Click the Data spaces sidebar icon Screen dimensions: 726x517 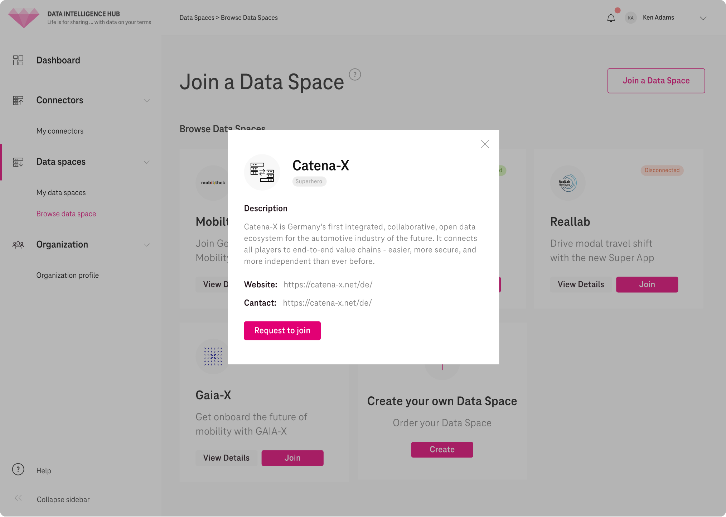tap(18, 162)
